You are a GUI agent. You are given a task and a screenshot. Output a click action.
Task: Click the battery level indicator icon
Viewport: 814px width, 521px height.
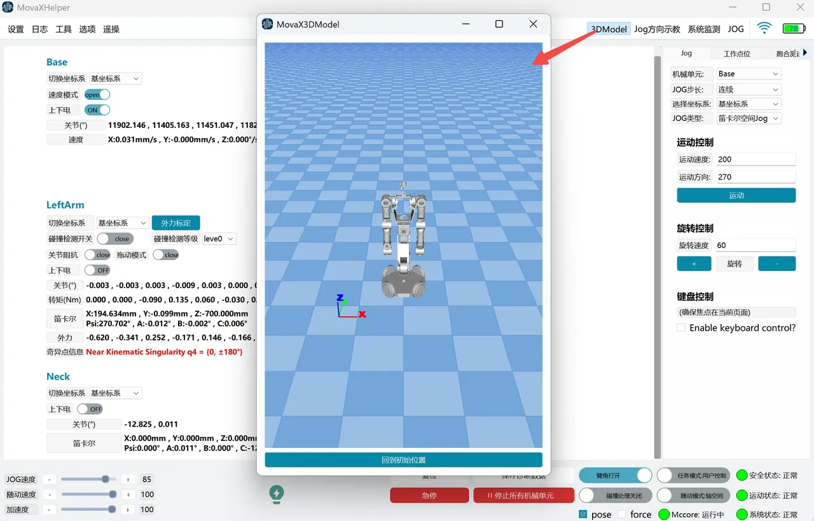[x=793, y=29]
